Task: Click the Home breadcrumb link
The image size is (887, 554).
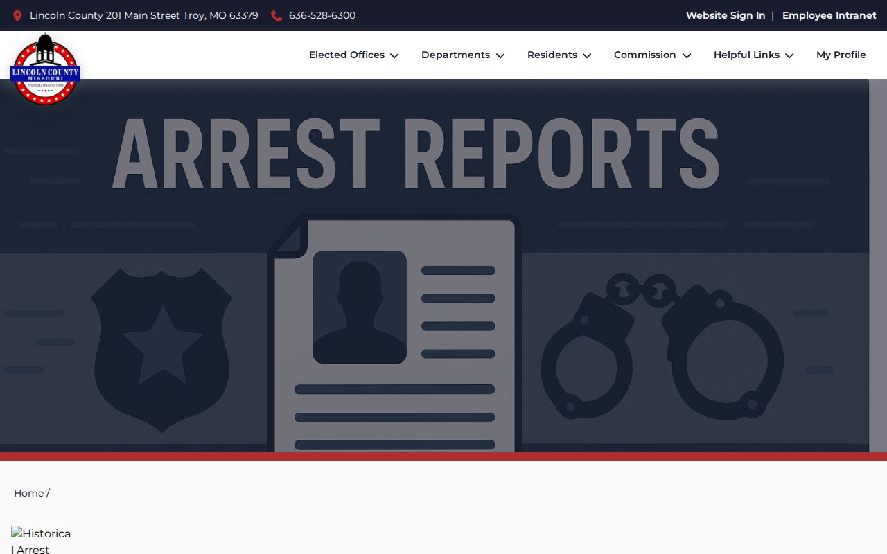Action: [x=28, y=493]
